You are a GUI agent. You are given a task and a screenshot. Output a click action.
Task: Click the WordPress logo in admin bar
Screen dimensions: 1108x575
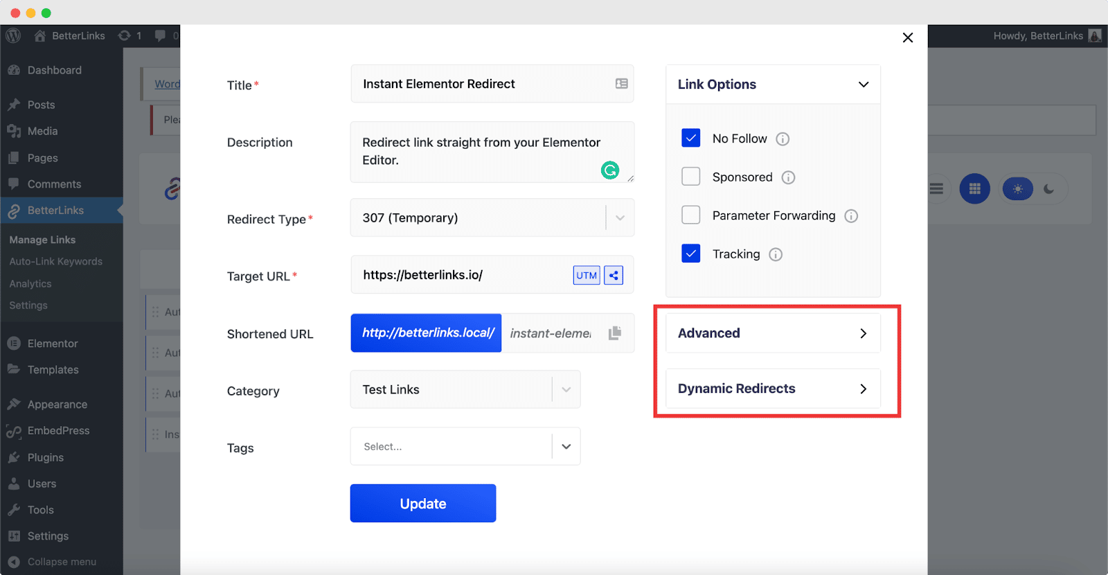click(13, 35)
